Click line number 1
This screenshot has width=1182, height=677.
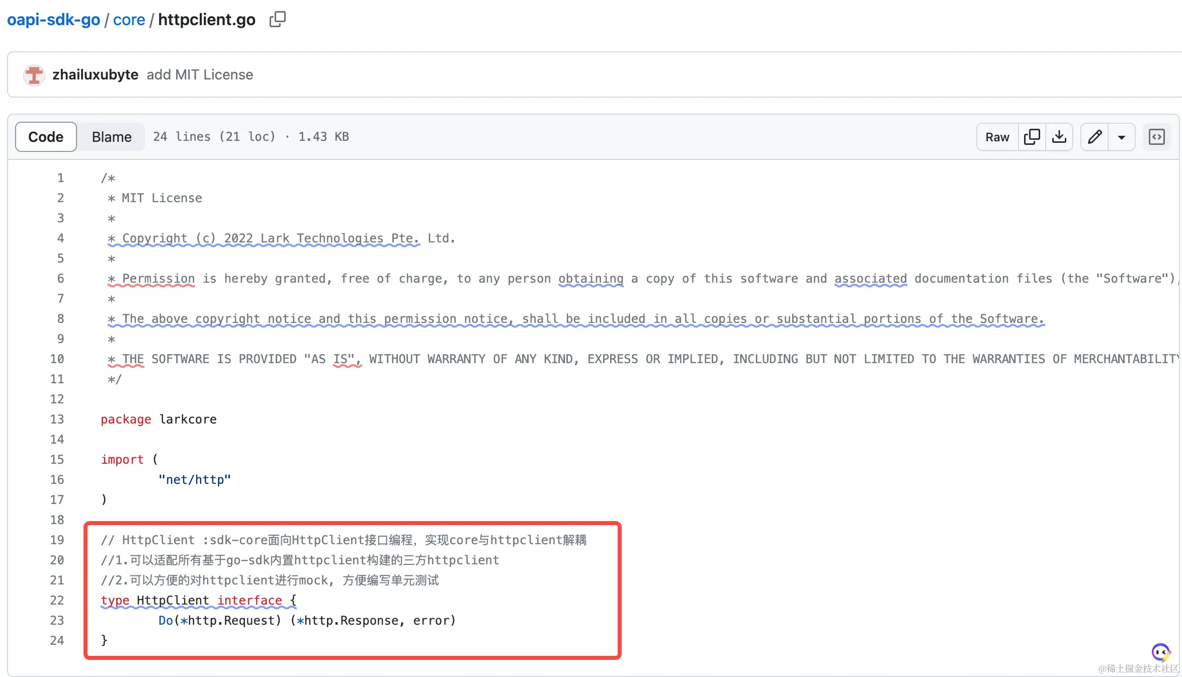[x=60, y=178]
